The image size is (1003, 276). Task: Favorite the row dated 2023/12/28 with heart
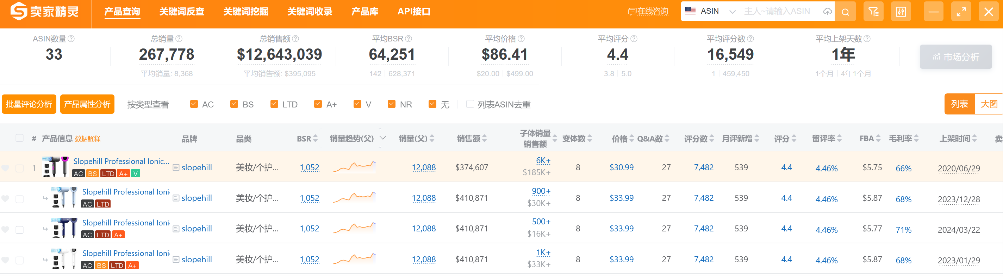[x=5, y=199]
